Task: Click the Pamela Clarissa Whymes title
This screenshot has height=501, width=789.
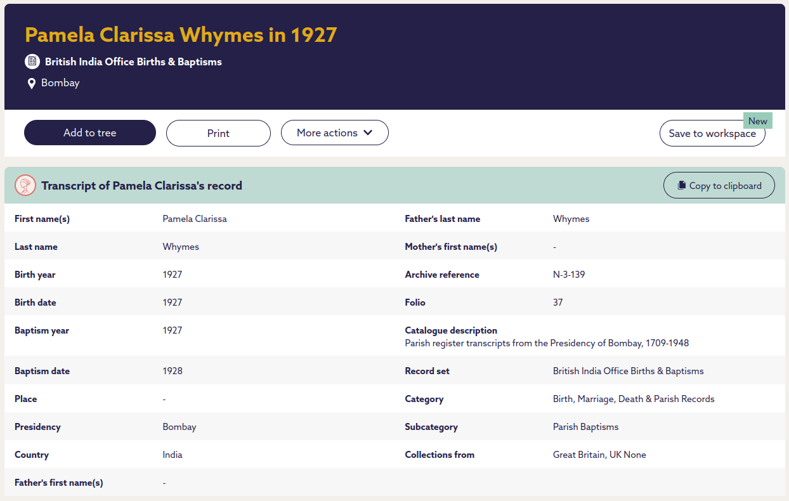Action: (181, 35)
